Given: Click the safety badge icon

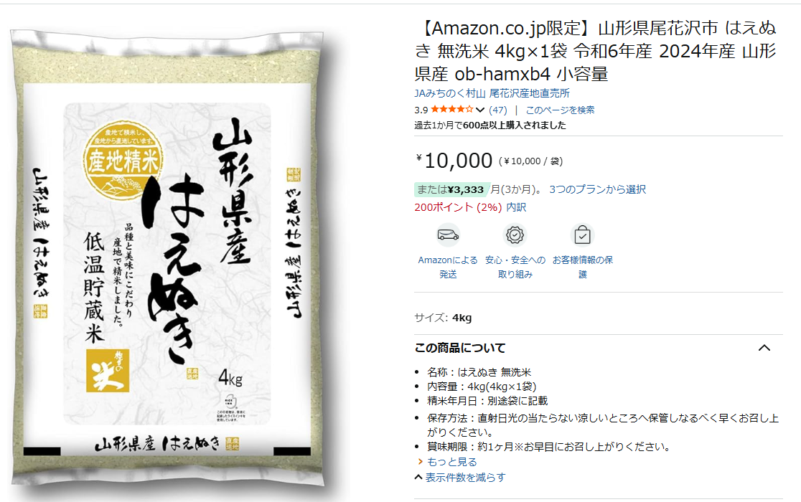Looking at the screenshot, I should [515, 235].
